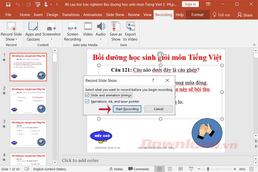Click the Start From Beginning presentation icon
Image resolution: width=258 pixels, height=172 pixels.
(38, 4)
